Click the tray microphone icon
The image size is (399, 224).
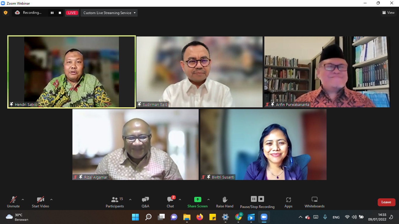click(x=325, y=217)
